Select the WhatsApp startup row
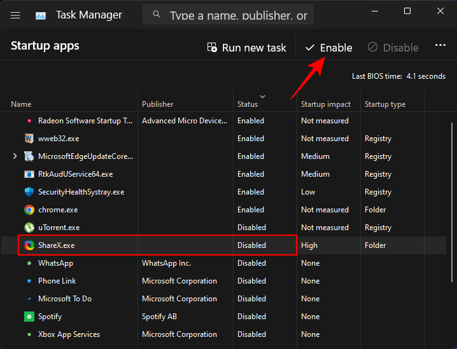This screenshot has height=349, width=457. pos(56,263)
